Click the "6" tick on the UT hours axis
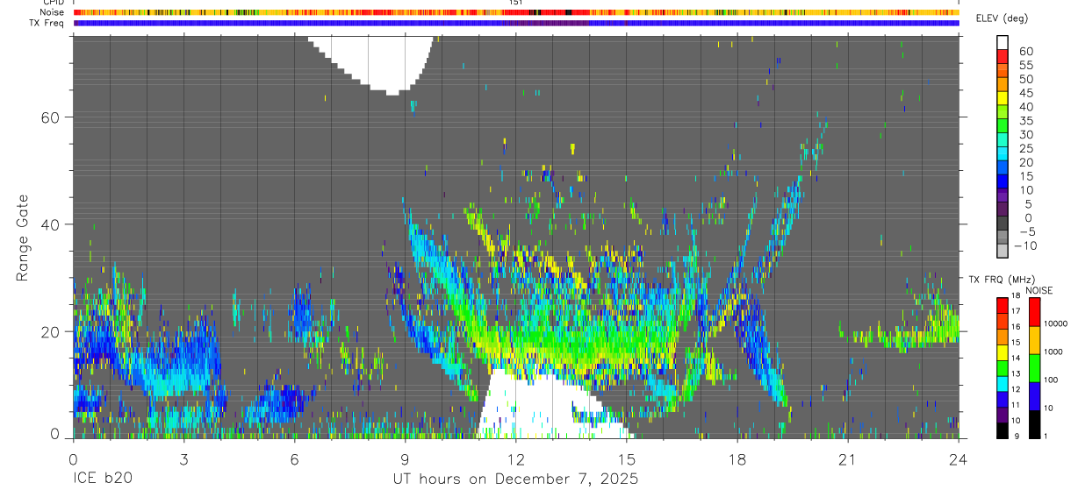This screenshot has width=1078, height=497. click(294, 458)
